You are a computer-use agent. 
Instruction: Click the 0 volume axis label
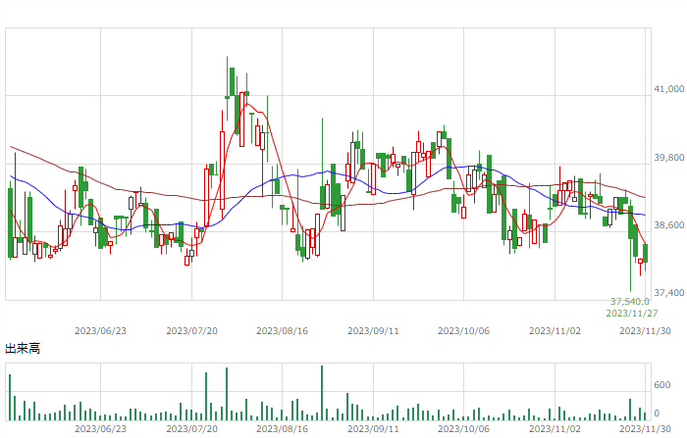657,414
